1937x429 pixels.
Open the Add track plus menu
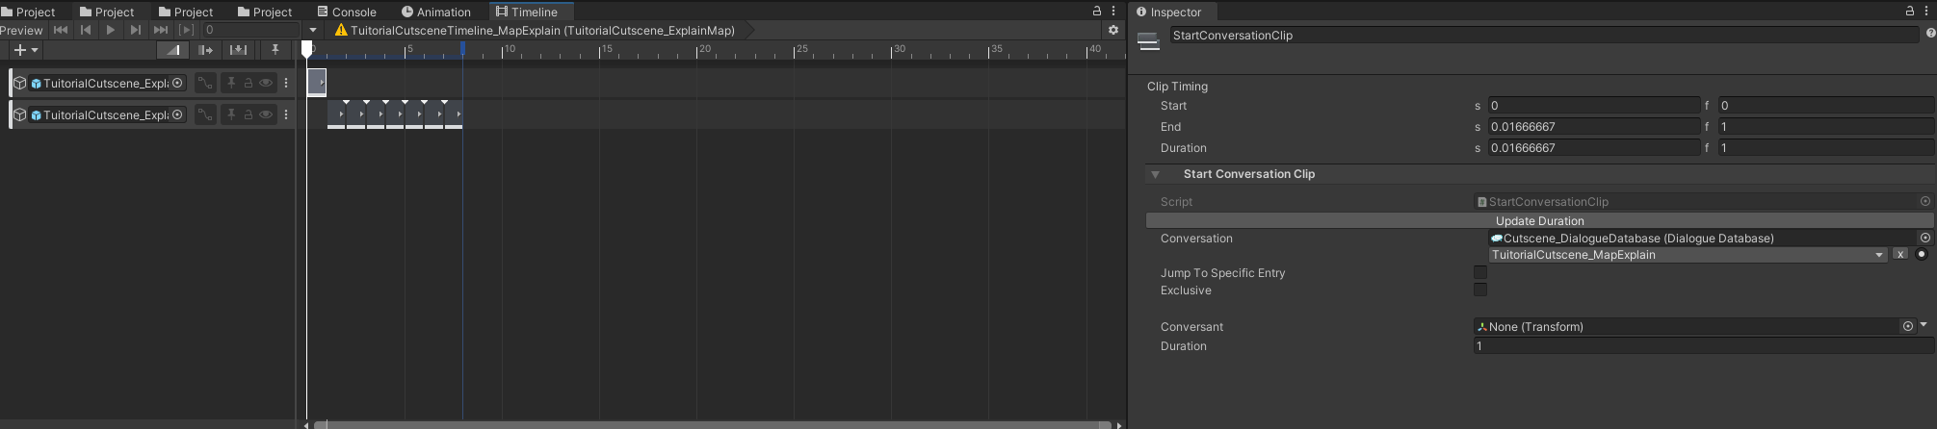point(25,50)
